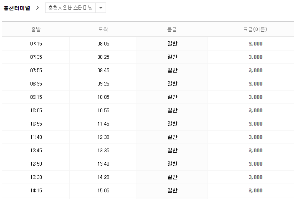
Task: Click the breadcrumb chevron after 홍천터미널
Action: tap(38, 8)
